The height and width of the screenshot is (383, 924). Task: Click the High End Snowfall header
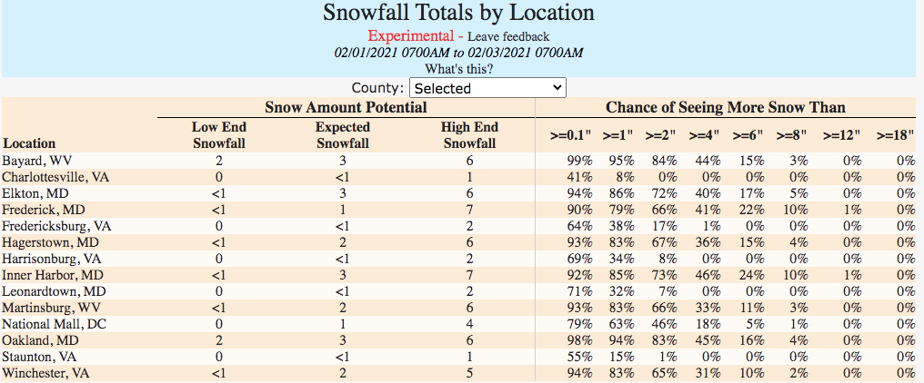coord(469,135)
